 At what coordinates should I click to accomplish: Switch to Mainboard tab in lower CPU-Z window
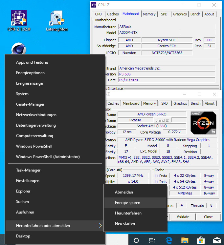coord(131,103)
